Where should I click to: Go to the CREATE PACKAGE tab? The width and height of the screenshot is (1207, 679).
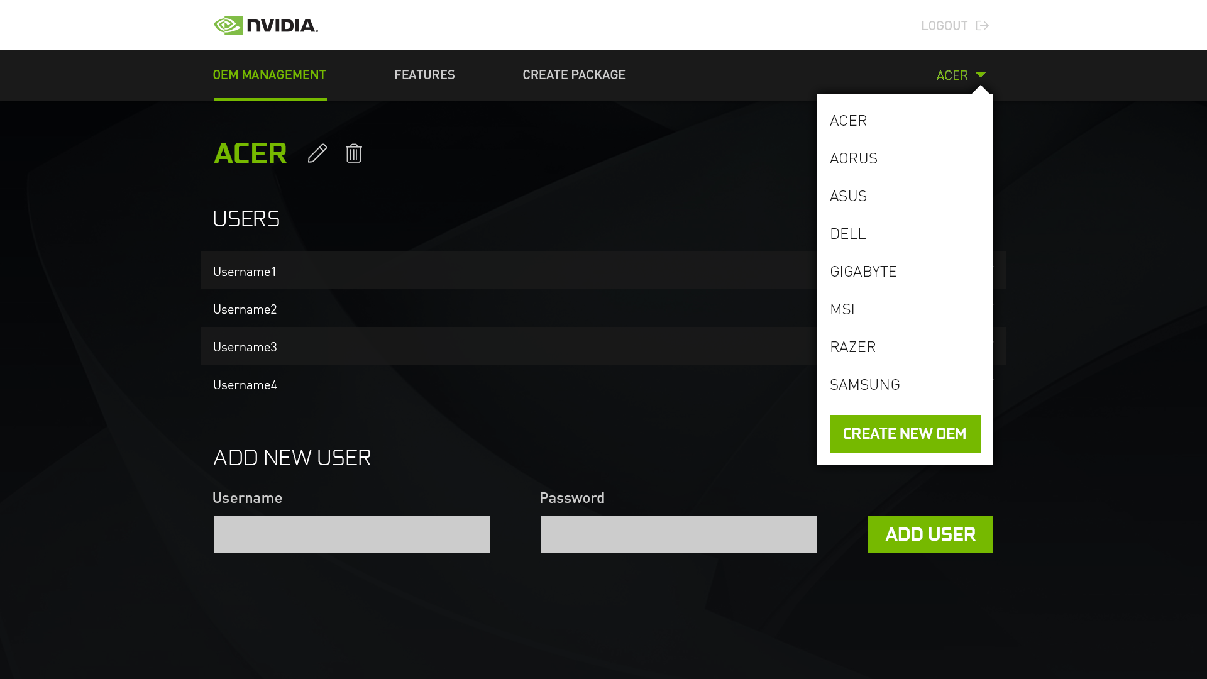tap(574, 75)
